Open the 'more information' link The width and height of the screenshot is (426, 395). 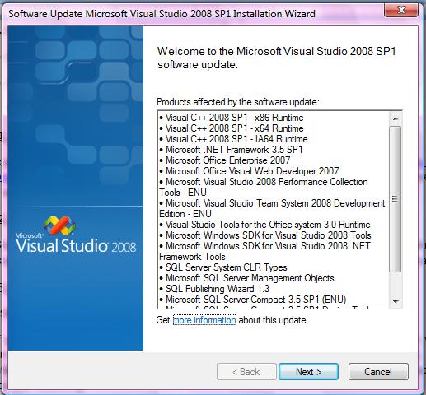click(x=204, y=320)
